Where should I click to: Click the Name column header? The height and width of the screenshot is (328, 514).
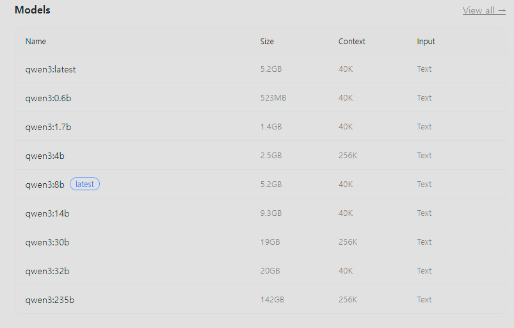coord(36,42)
